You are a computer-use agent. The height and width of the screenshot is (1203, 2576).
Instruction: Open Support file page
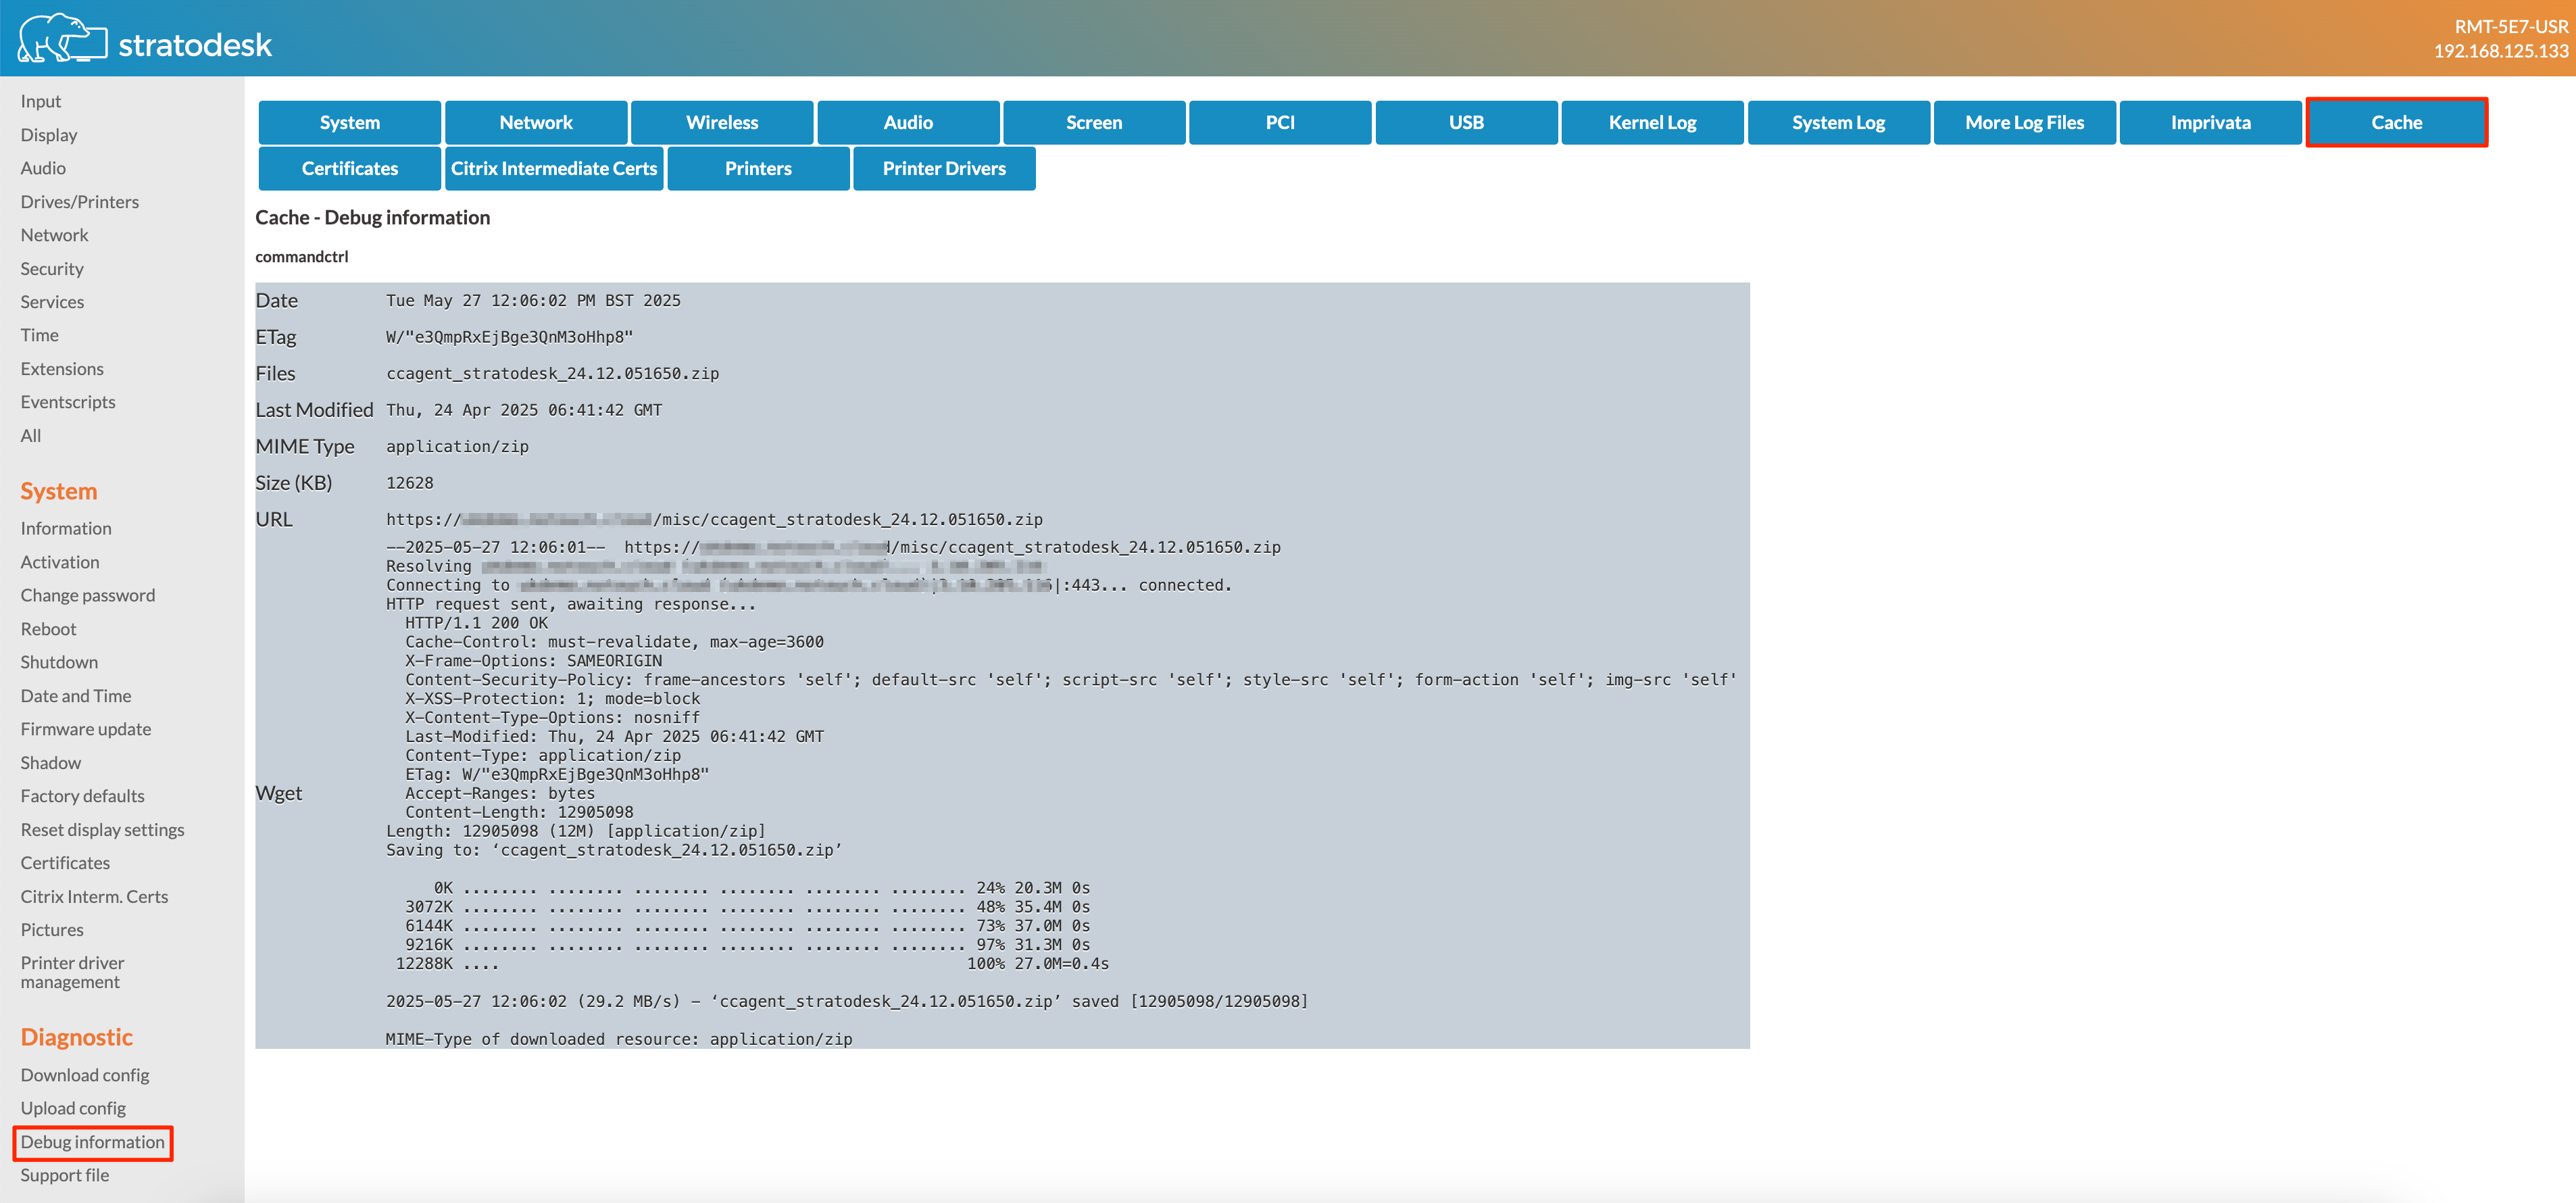coord(65,1175)
